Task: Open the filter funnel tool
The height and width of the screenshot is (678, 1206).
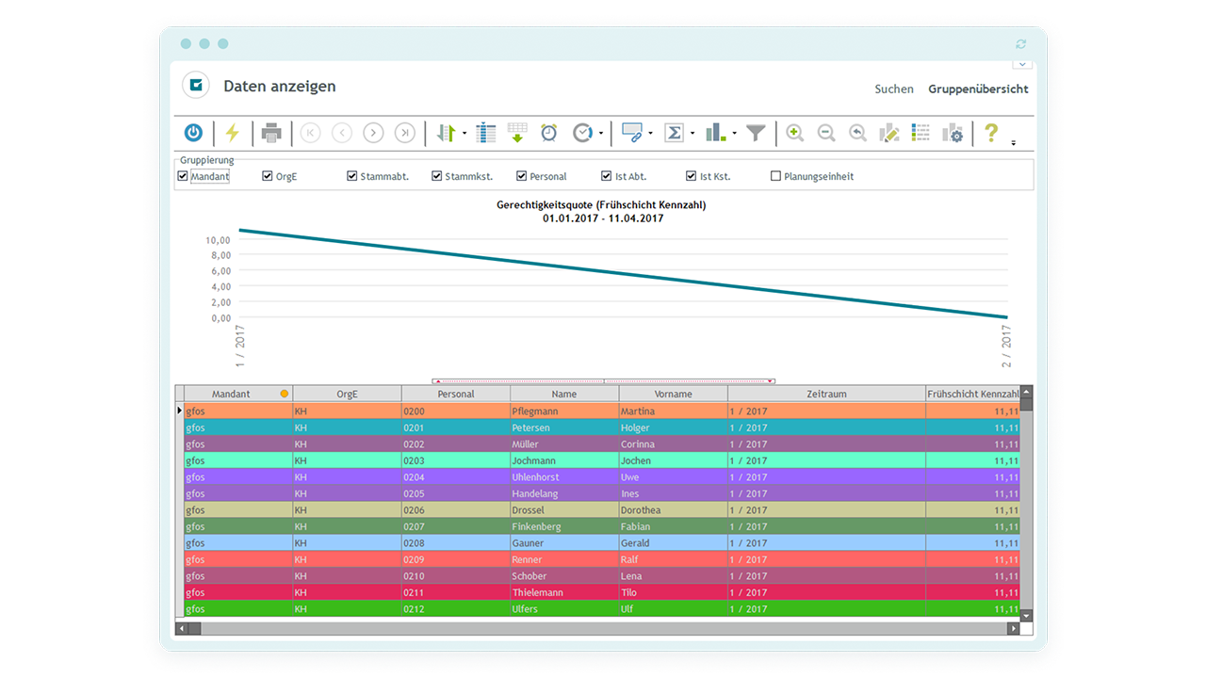Action: [756, 134]
